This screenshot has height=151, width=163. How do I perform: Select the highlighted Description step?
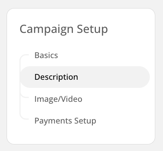tap(85, 77)
